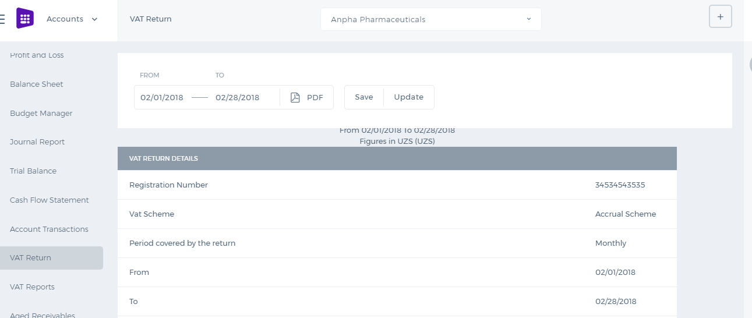Click the company dropdown chevron arrow
752x318 pixels.
(x=529, y=19)
